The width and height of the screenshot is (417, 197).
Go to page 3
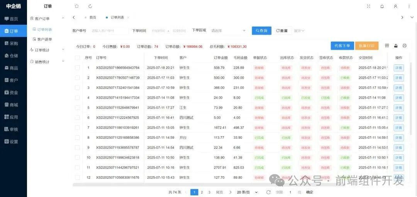click(209, 192)
